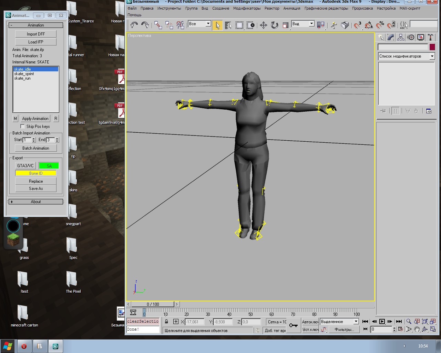The width and height of the screenshot is (441, 353).
Task: Open the Hierarchy command panel tab
Action: pyautogui.click(x=401, y=37)
